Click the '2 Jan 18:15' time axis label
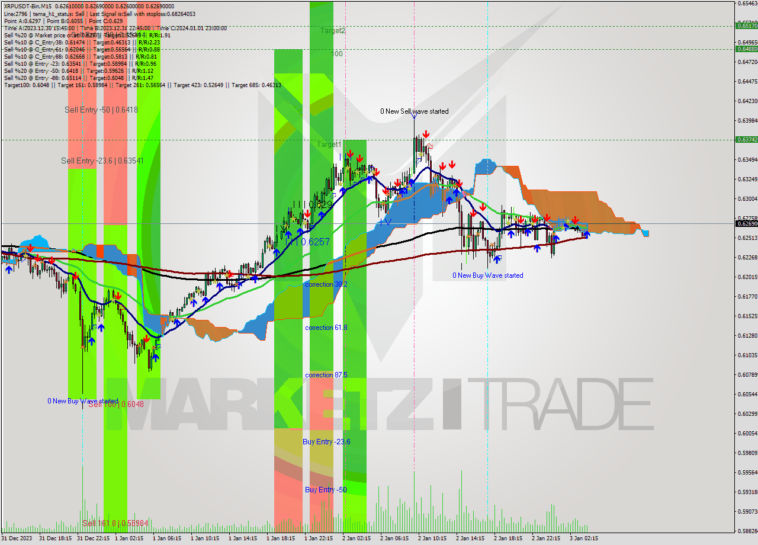The image size is (758, 545). [x=508, y=538]
